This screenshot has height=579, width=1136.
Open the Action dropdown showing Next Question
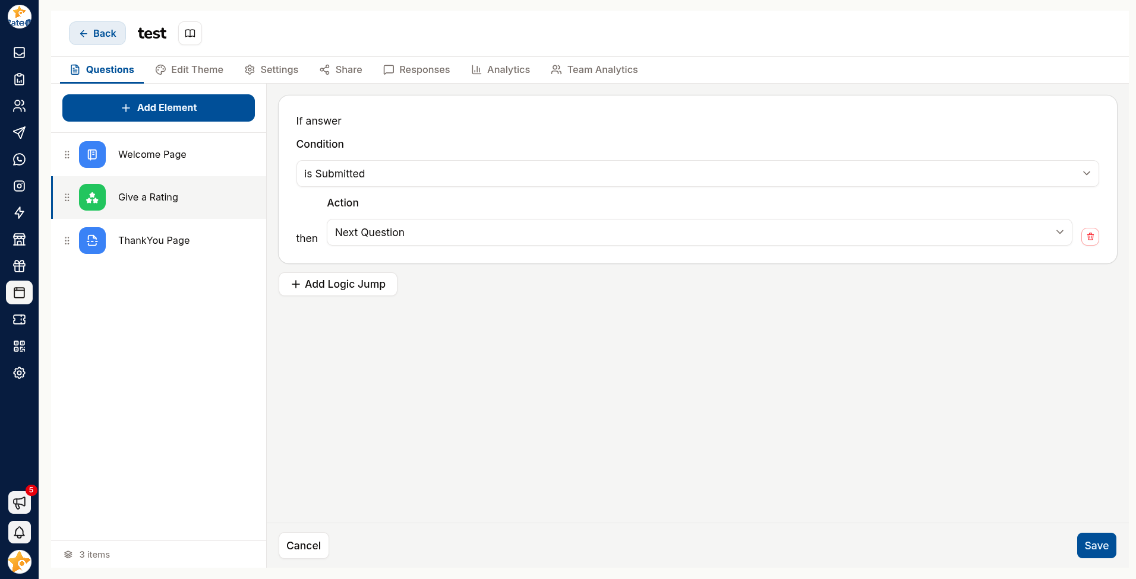click(x=699, y=233)
